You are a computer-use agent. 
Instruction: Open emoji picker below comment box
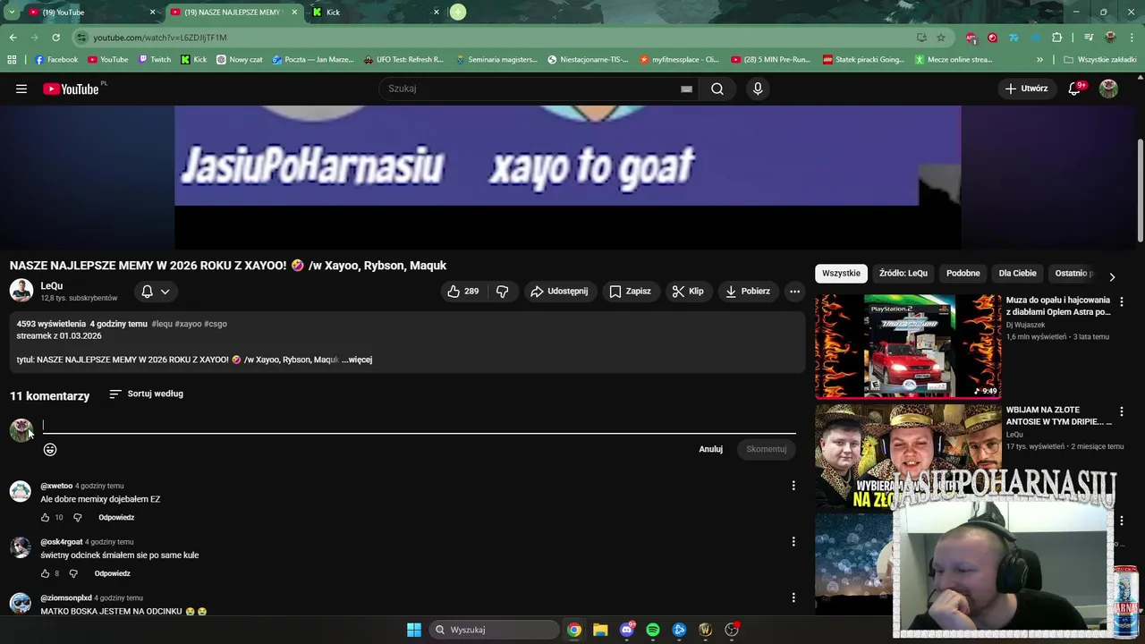click(50, 450)
